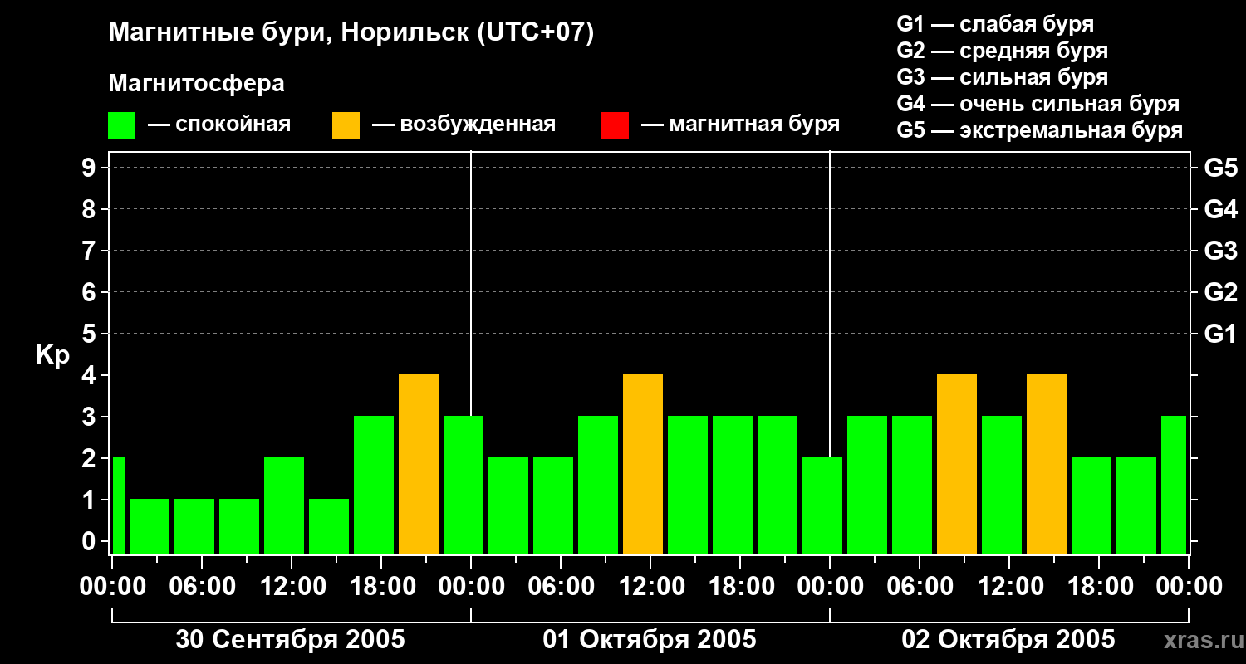1246x664 pixels.
Task: Click the '30 Сентября 2005' date label
Action: point(291,640)
